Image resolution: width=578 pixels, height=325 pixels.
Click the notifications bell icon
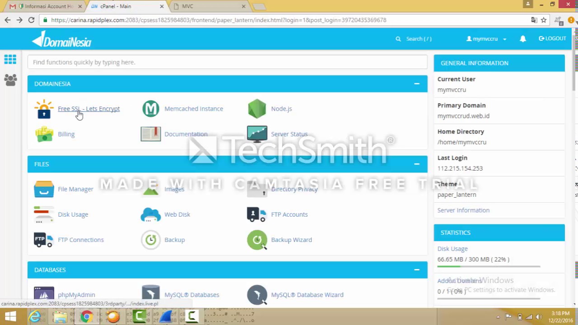pyautogui.click(x=523, y=39)
